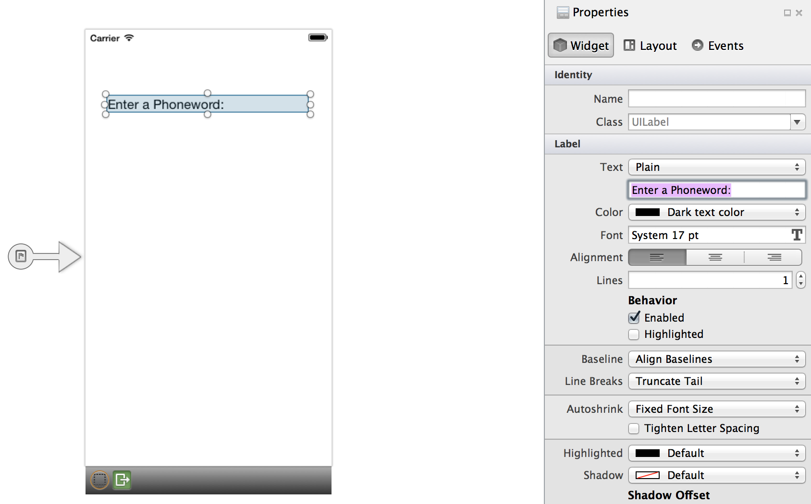Screen dimensions: 811x504
Task: Select center text alignment
Action: (715, 257)
